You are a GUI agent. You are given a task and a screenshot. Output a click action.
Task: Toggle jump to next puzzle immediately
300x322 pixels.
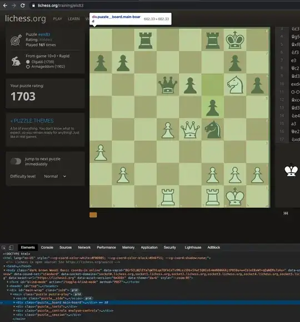click(16, 162)
